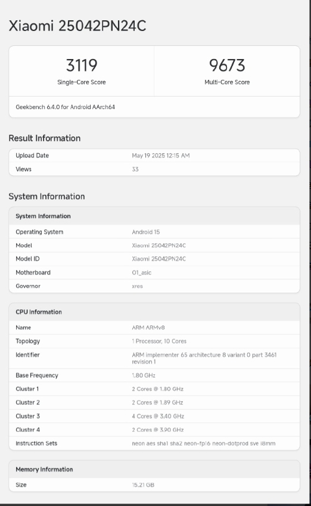The height and width of the screenshot is (506, 311).
Task: Click the Memory Information table header
Action: pyautogui.click(x=44, y=470)
